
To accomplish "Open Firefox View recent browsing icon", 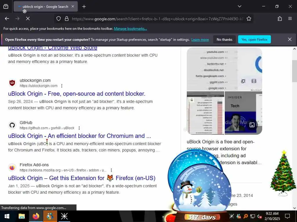I will (x=6, y=7).
